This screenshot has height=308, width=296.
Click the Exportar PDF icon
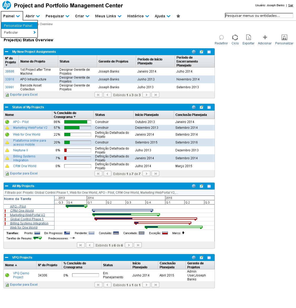[248, 38]
